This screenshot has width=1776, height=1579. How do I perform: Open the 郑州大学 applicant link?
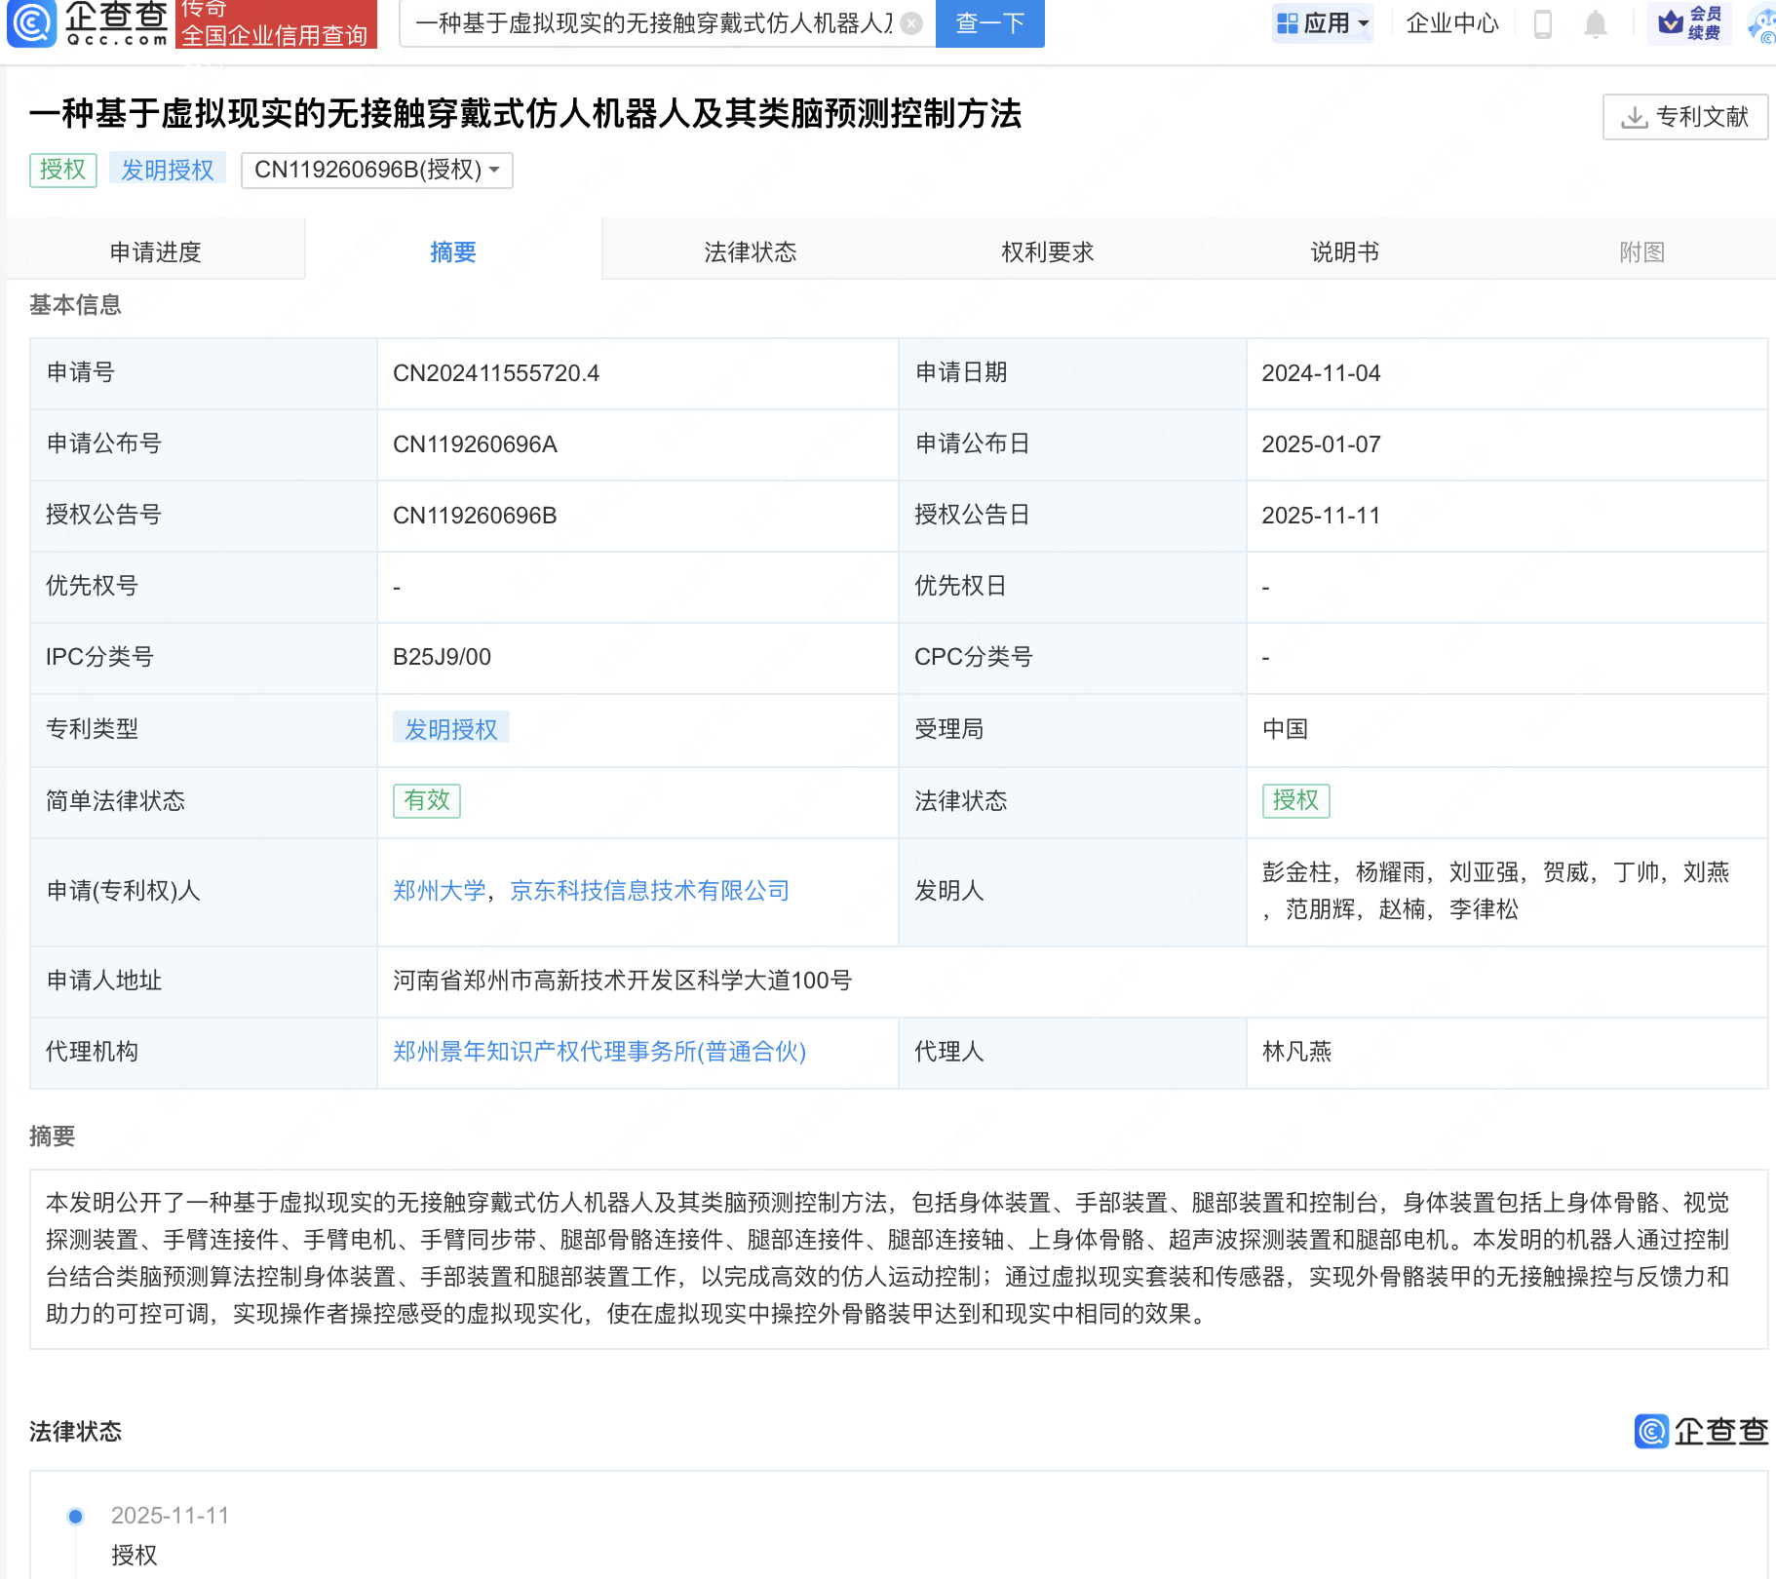pos(439,891)
